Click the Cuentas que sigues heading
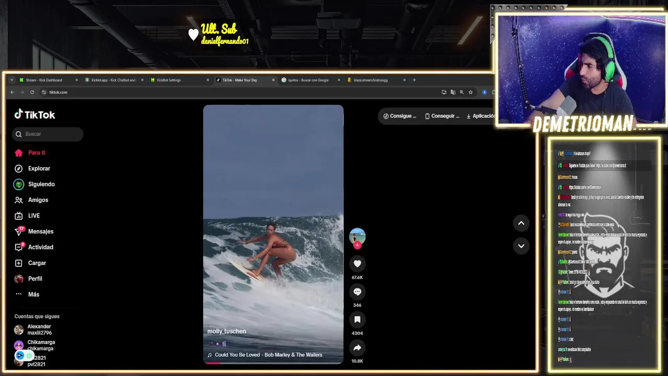The image size is (668, 376). (x=37, y=316)
